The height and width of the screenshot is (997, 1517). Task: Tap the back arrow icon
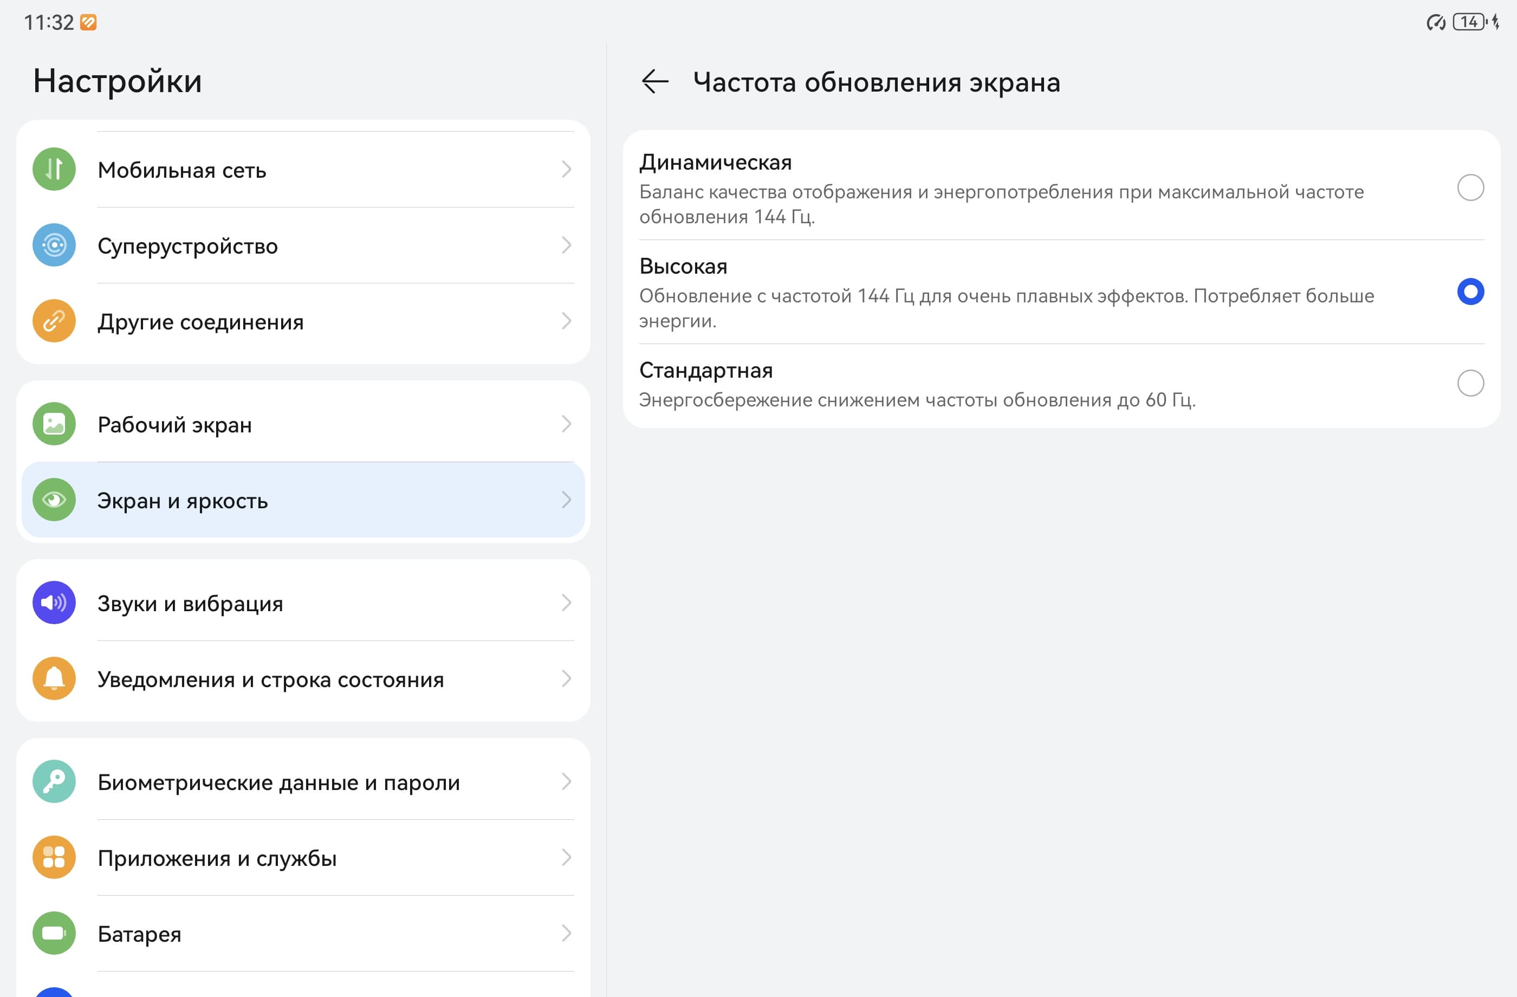654,82
